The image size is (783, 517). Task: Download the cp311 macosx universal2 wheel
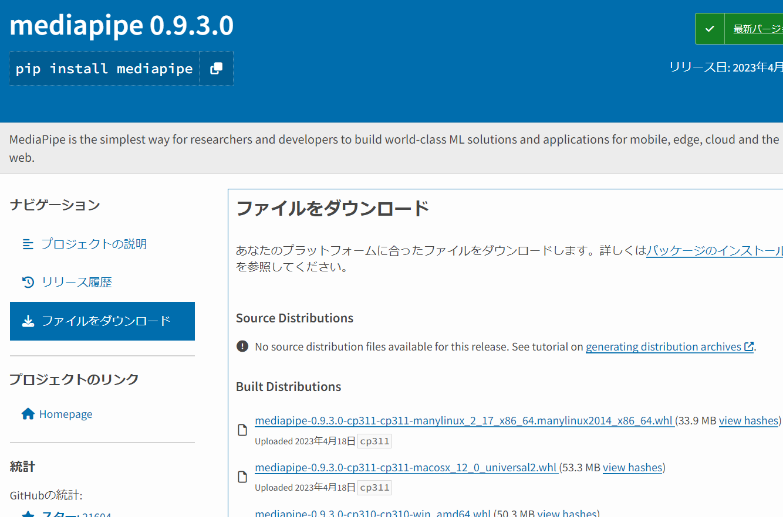pyautogui.click(x=406, y=468)
